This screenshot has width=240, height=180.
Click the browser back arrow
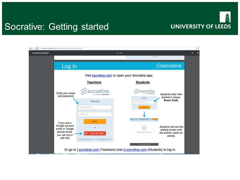pos(31,48)
